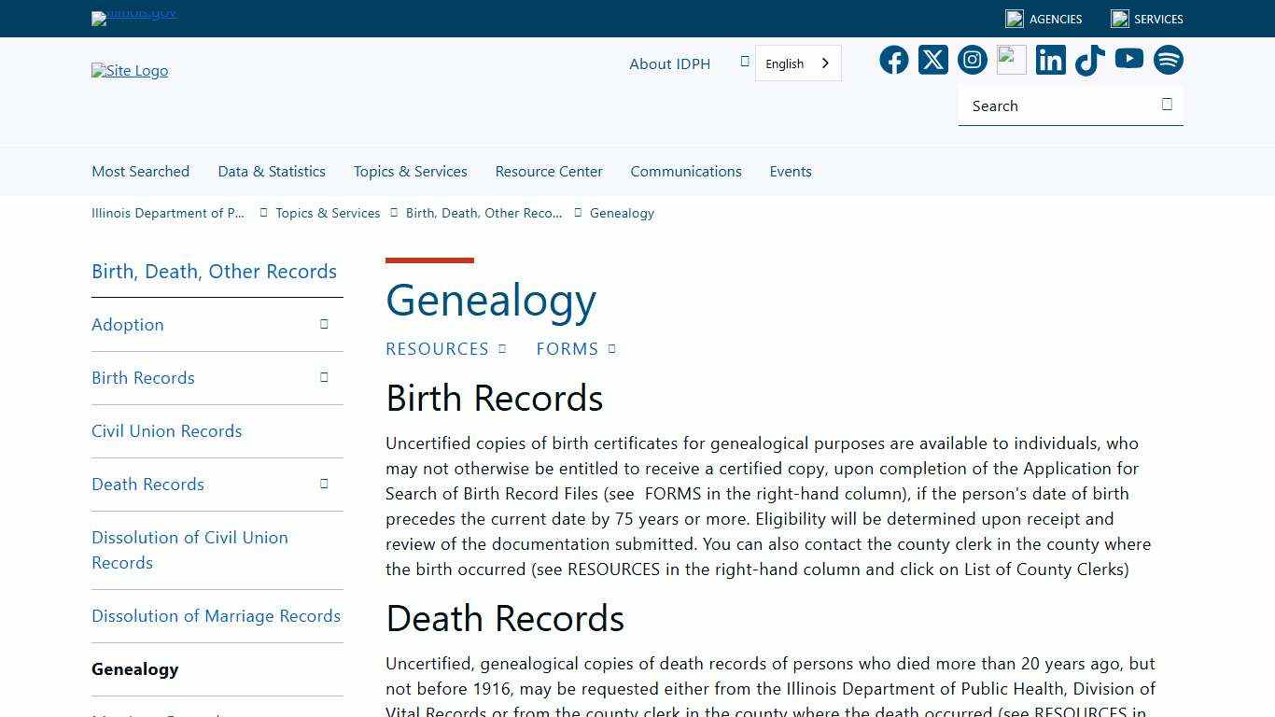Open the Facebook icon in the header
Screen dimensions: 1275x717
coord(893,60)
